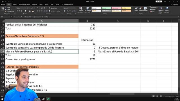Click the Undo arrow in the title bar

click(5, 1)
